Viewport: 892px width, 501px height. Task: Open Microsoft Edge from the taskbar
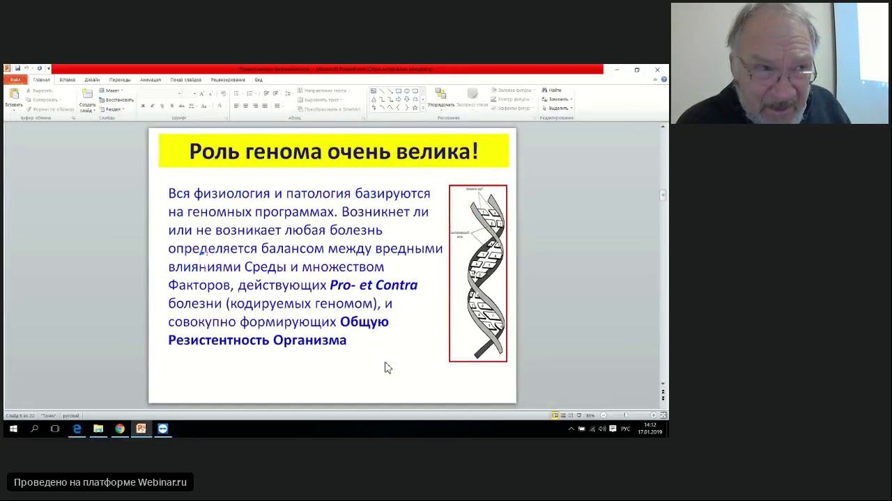(77, 429)
